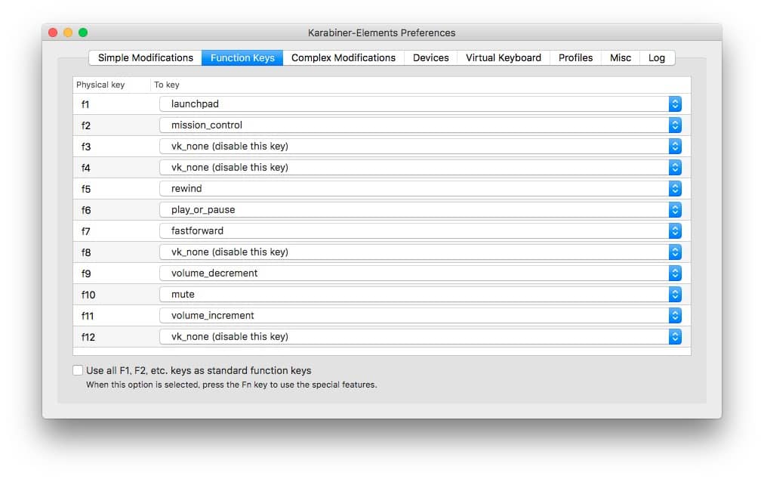764x479 pixels.
Task: Select the Function Keys tab
Action: coord(242,57)
